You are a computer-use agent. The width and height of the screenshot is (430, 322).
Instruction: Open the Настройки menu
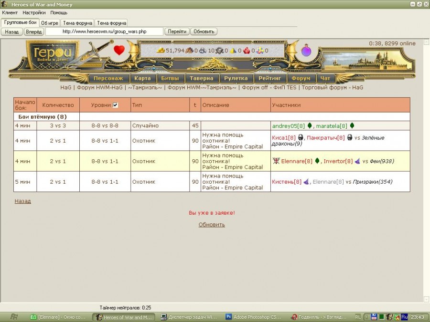[34, 12]
